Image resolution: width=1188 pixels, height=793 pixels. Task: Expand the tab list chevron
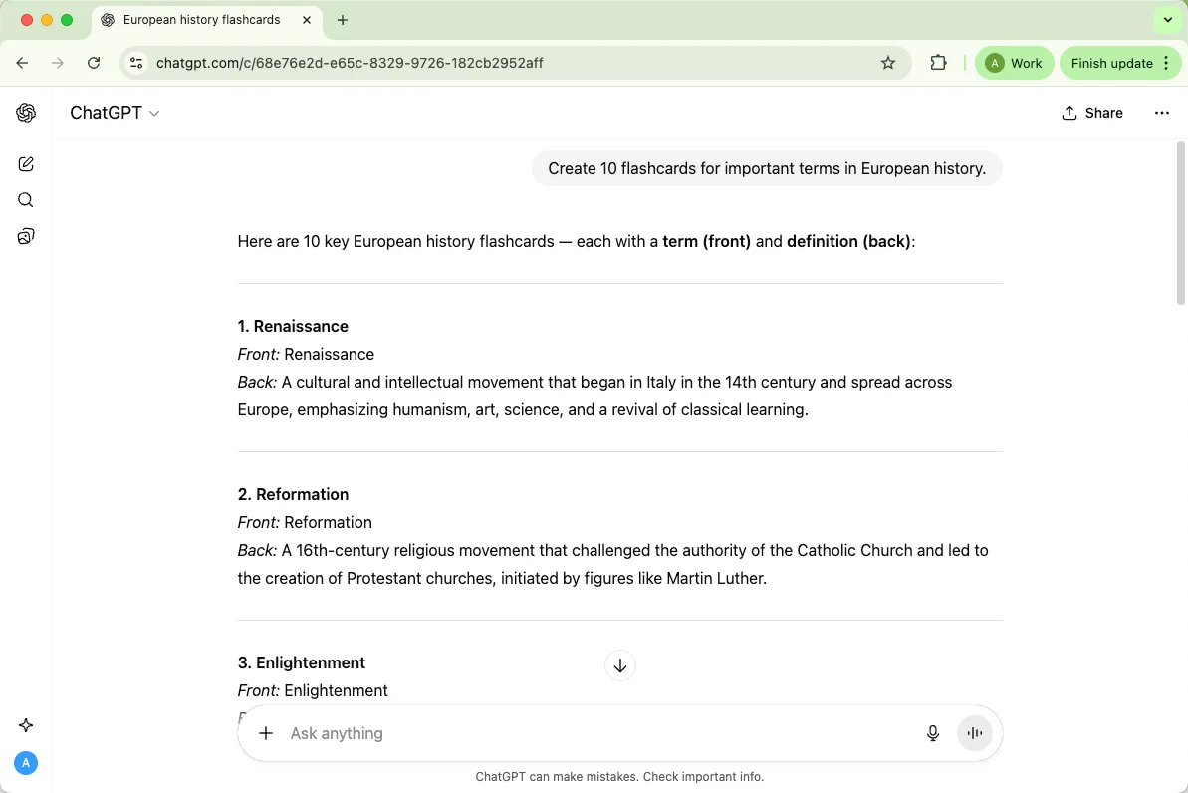(1167, 20)
